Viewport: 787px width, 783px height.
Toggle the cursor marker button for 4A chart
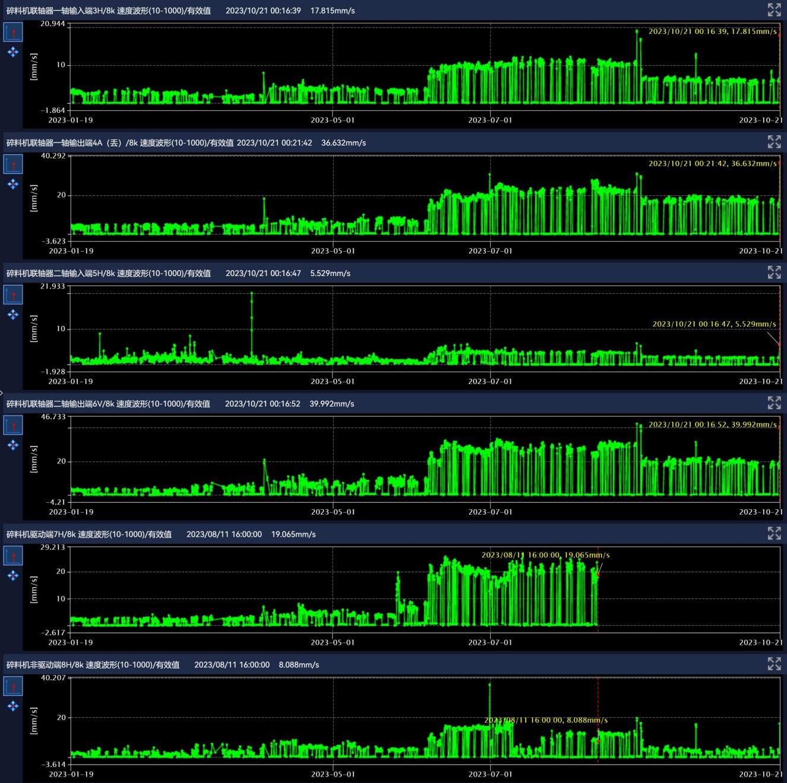pyautogui.click(x=13, y=164)
